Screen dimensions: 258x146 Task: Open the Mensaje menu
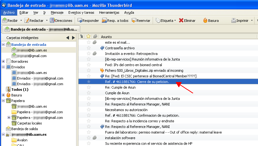point(57,12)
